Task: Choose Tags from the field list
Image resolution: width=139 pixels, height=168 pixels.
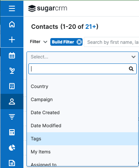Action: click(83, 139)
